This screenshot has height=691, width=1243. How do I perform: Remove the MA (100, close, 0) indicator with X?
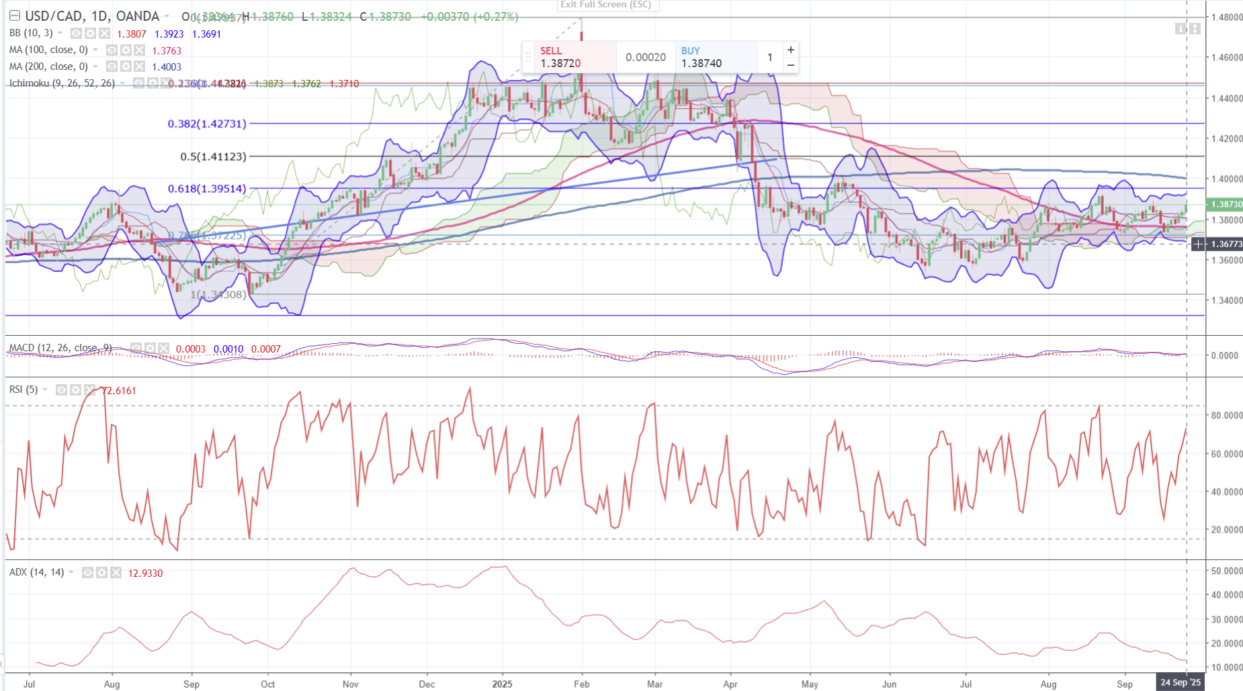coord(139,50)
